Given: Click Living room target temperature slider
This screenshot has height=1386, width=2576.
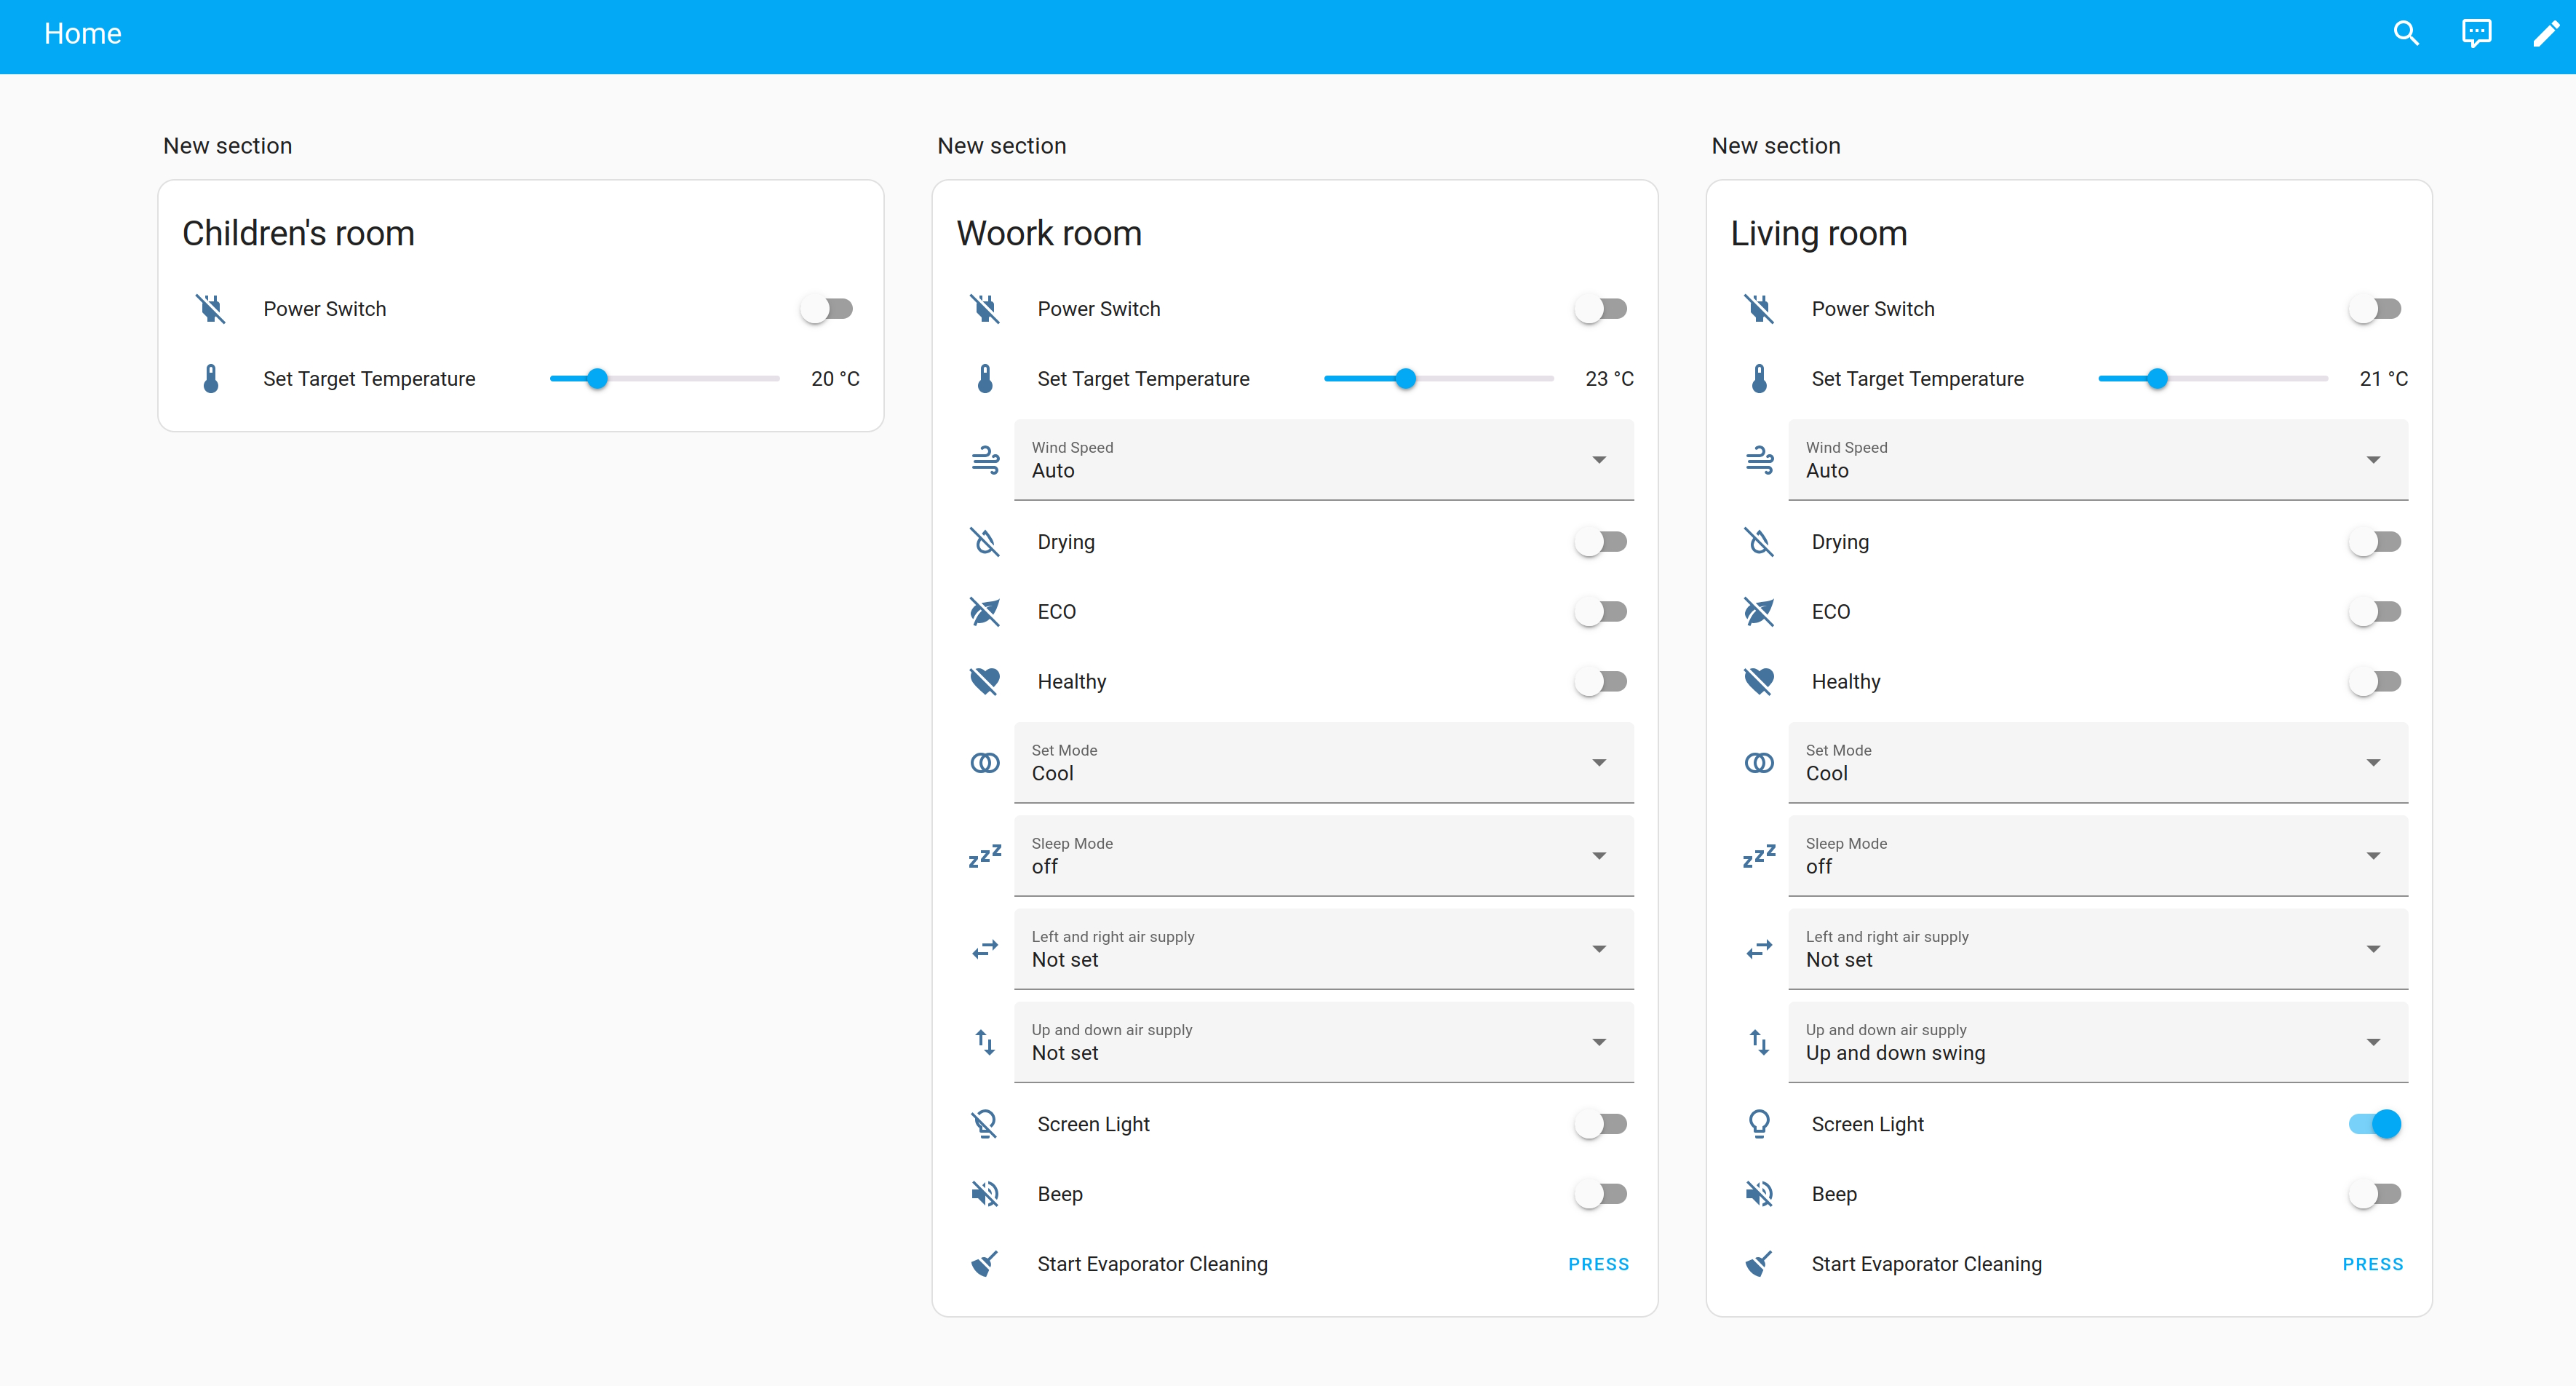Looking at the screenshot, I should [2213, 379].
